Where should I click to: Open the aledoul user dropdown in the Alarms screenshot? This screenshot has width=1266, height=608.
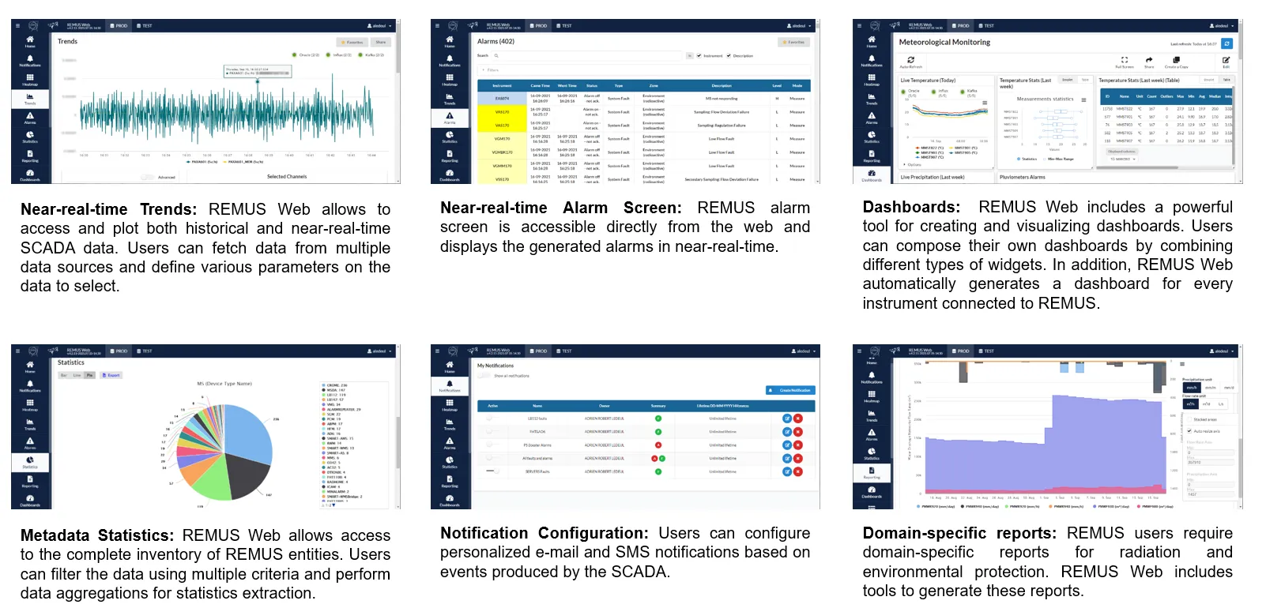click(799, 25)
